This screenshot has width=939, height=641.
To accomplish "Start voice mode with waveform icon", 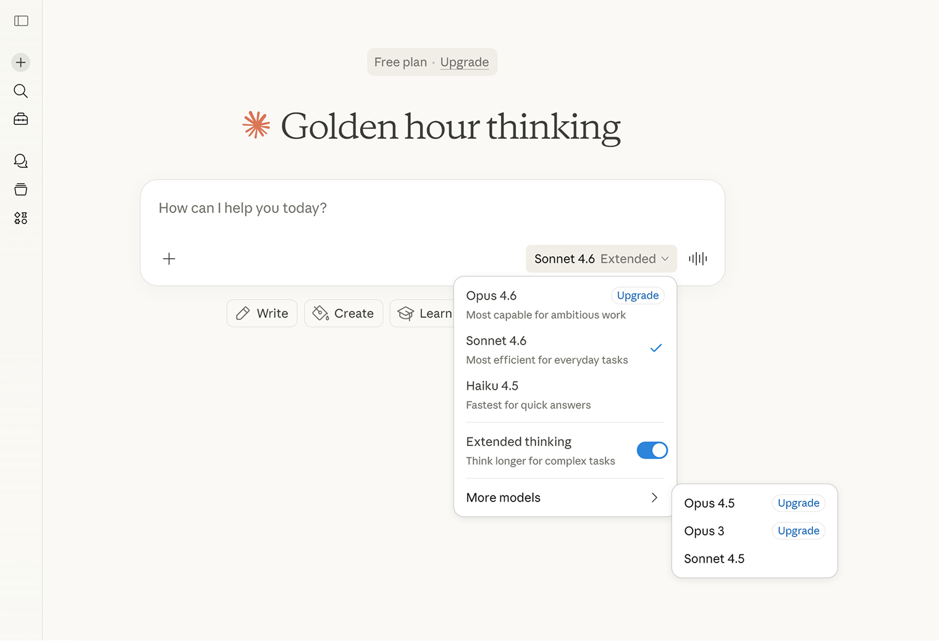I will [x=697, y=259].
